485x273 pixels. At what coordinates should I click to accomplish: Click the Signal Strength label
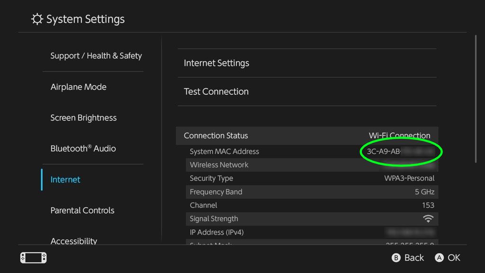(214, 219)
